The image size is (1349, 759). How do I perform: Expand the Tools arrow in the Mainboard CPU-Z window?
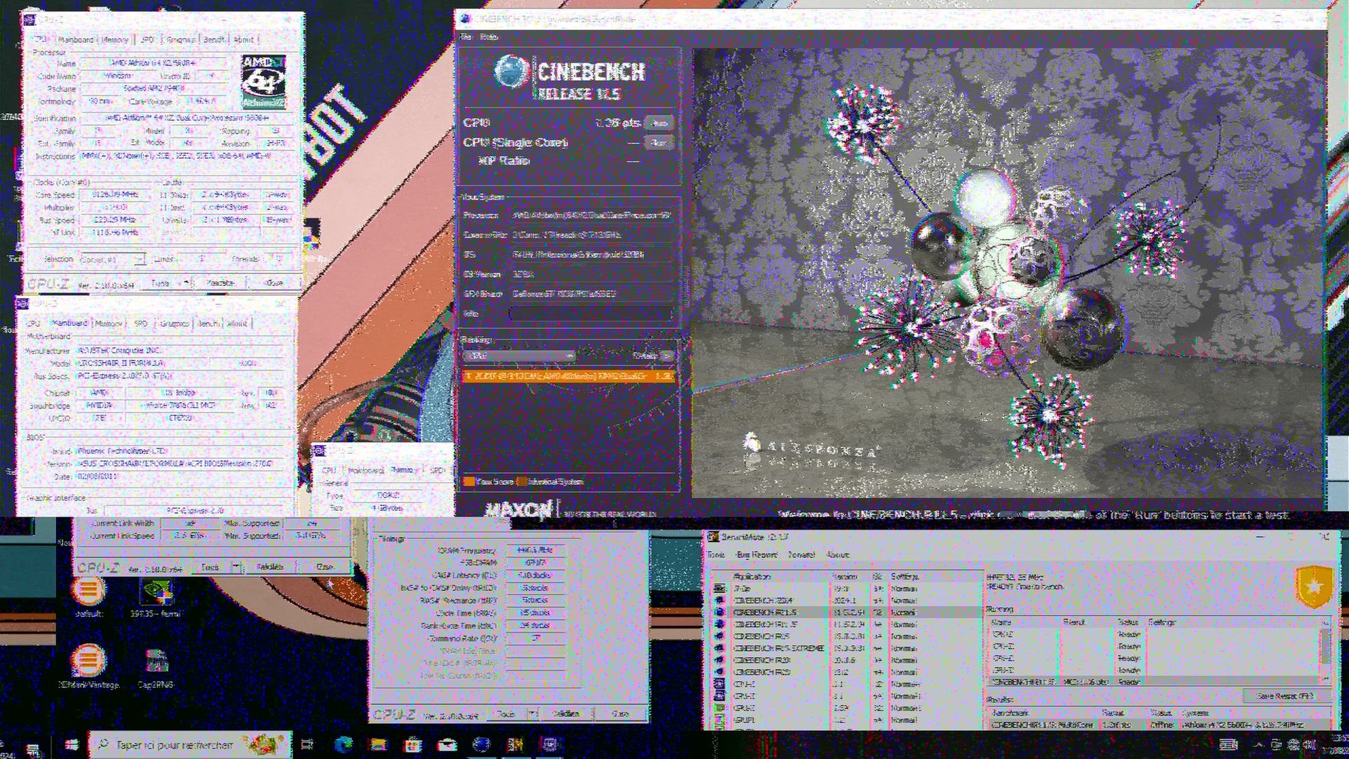click(x=236, y=566)
